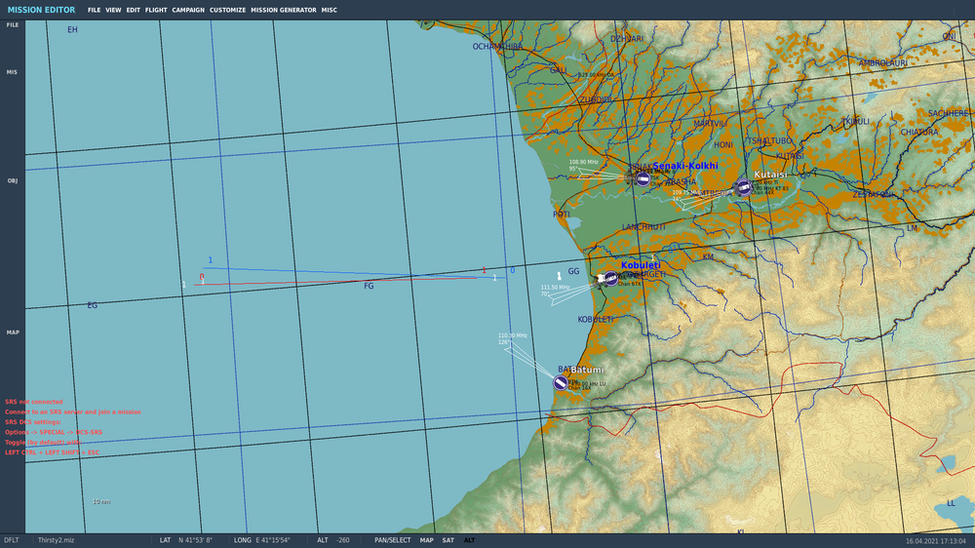The image size is (975, 548).
Task: Open the FLIGHT menu
Action: point(156,10)
